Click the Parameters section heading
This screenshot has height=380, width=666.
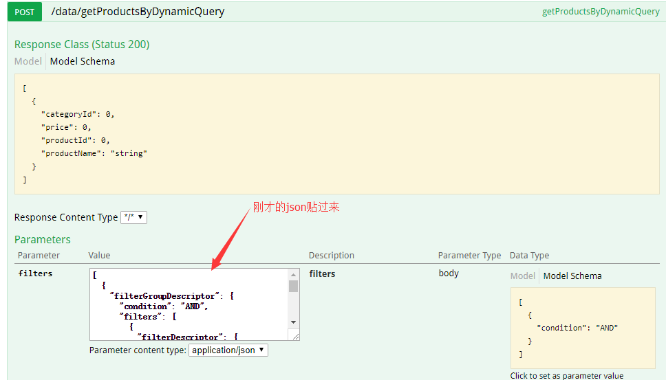pyautogui.click(x=43, y=239)
